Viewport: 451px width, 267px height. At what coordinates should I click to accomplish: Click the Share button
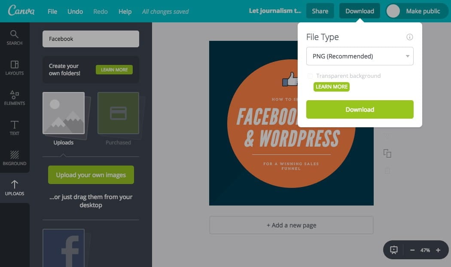320,11
